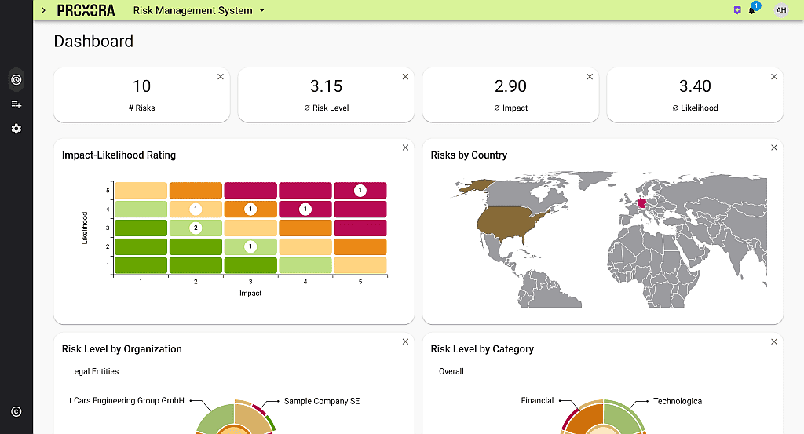Image resolution: width=804 pixels, height=434 pixels.
Task: Remove the average Likelihood card
Action: click(774, 77)
